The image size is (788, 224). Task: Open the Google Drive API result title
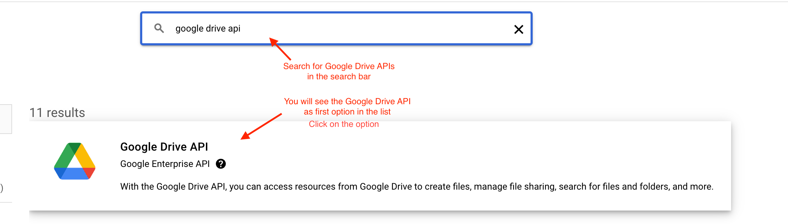tap(164, 147)
